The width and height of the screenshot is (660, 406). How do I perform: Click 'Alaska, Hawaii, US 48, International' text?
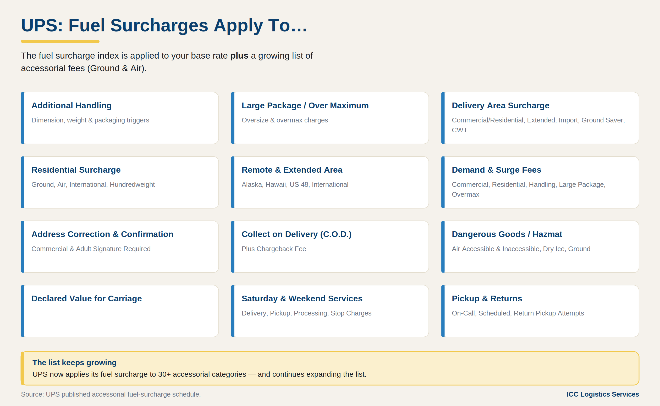point(295,184)
